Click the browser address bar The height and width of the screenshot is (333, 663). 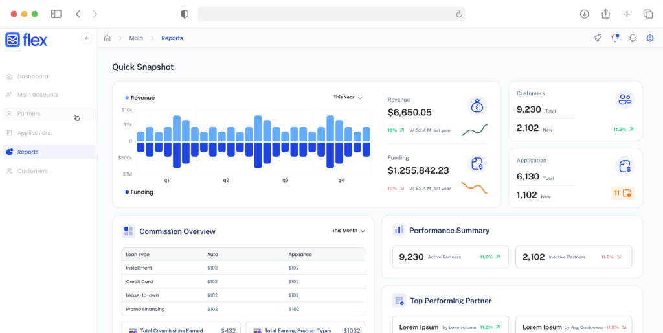330,14
